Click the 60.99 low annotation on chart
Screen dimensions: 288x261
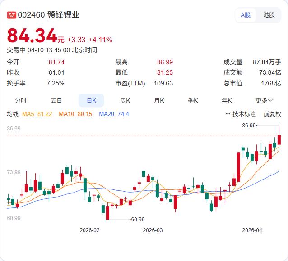point(138,219)
